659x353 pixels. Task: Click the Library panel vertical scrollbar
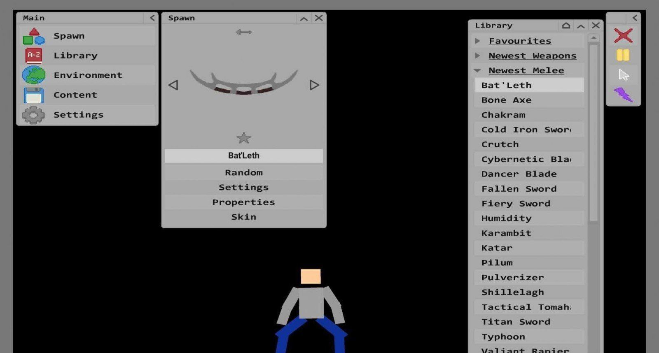pos(594,132)
